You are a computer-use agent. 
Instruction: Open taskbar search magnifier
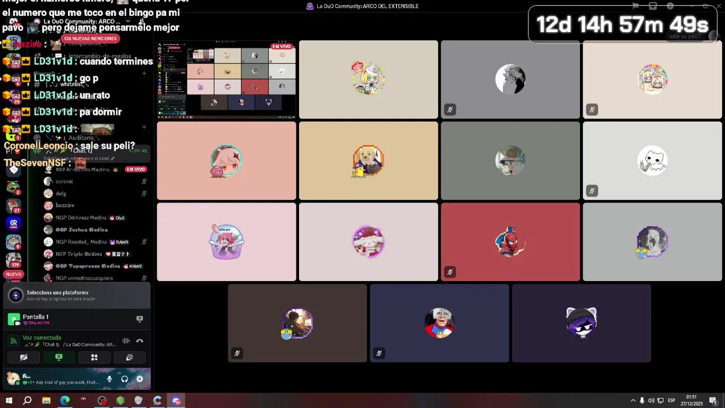click(x=27, y=401)
